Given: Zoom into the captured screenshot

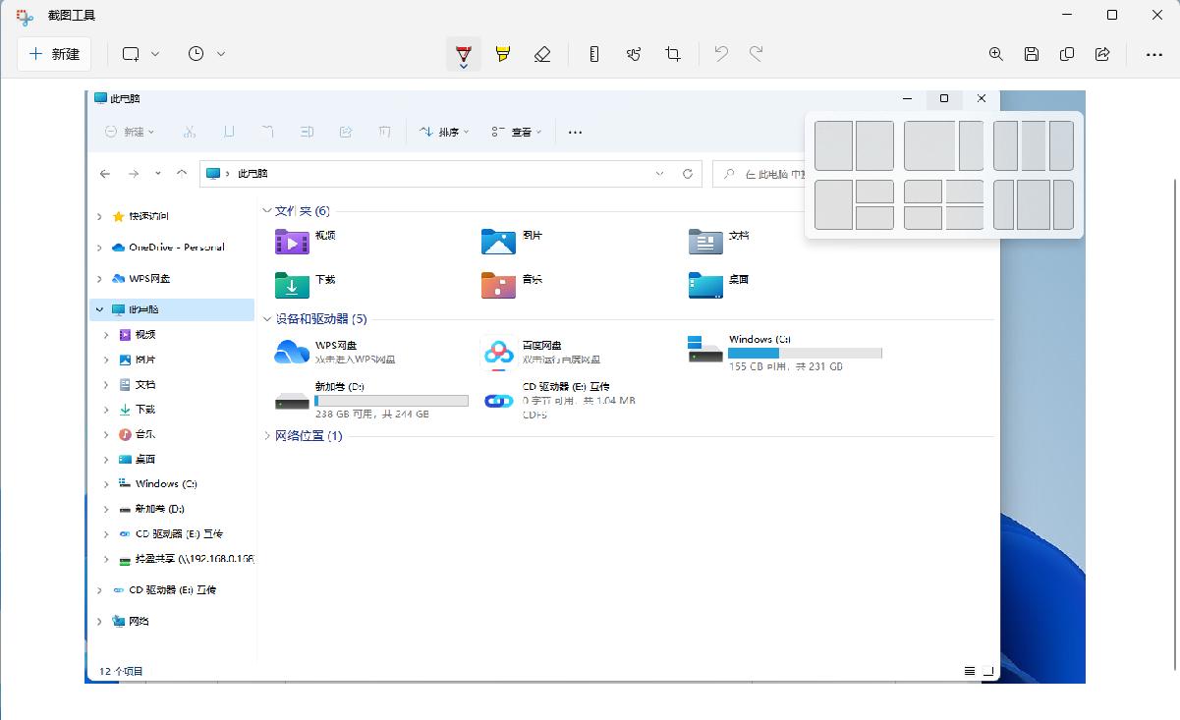Looking at the screenshot, I should pos(996,54).
